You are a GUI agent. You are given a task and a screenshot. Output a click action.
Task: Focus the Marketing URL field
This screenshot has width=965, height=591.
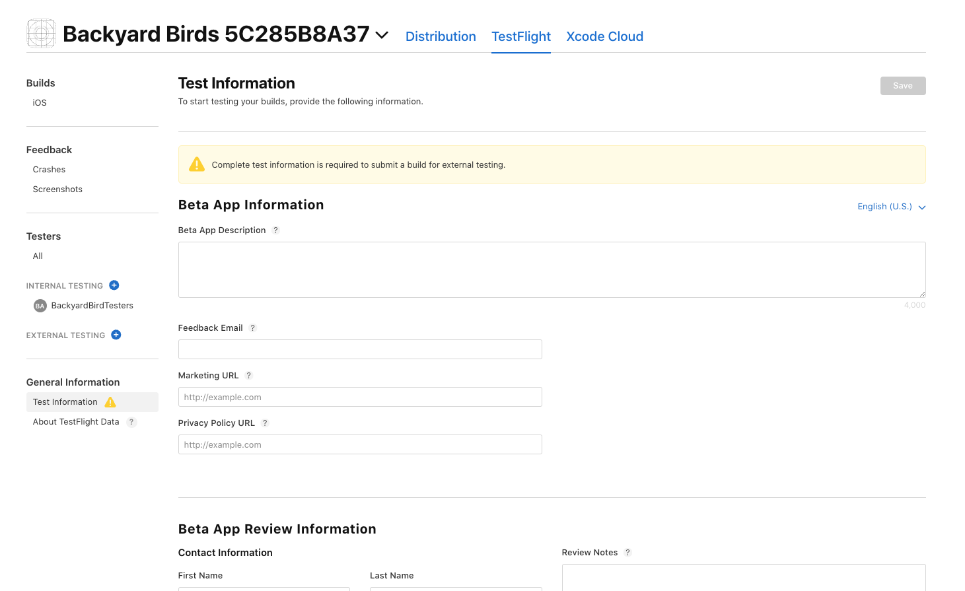pos(360,397)
